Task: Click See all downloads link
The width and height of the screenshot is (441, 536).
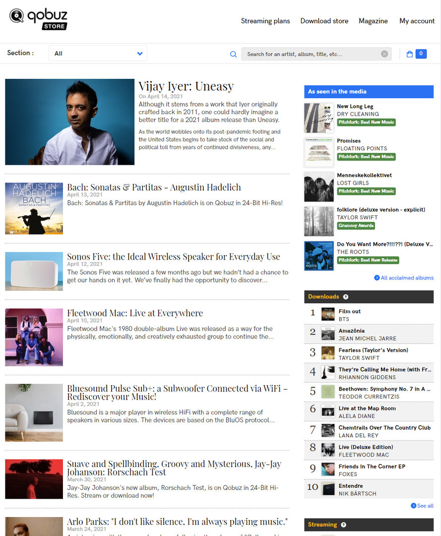Action: coord(425,506)
